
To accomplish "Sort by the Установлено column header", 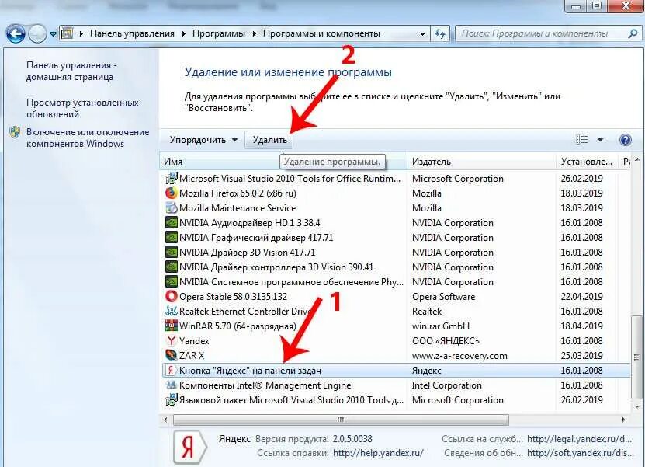I will pos(587,162).
